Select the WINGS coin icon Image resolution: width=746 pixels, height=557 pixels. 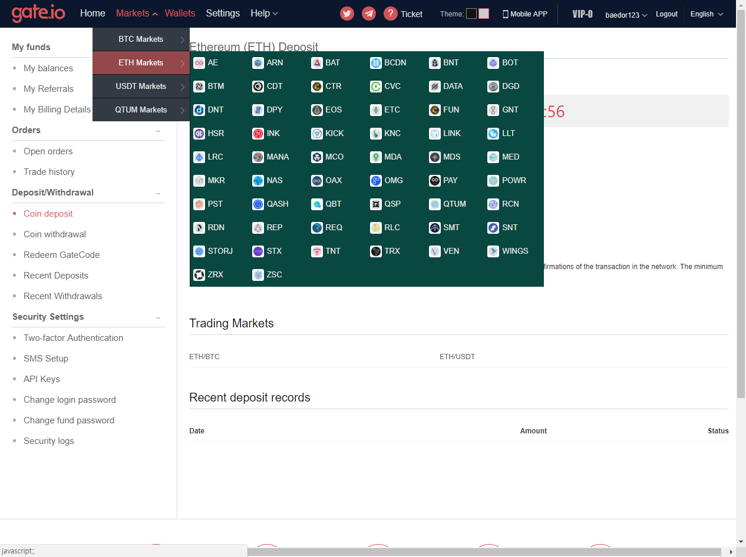coord(493,251)
